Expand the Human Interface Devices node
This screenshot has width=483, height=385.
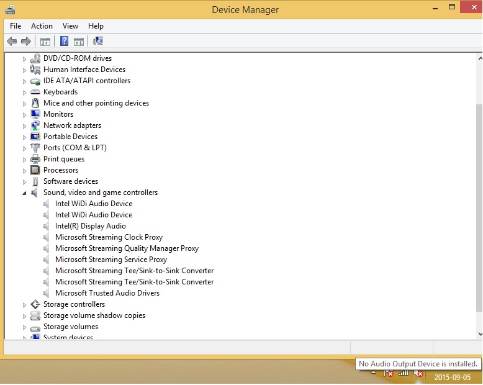click(24, 70)
